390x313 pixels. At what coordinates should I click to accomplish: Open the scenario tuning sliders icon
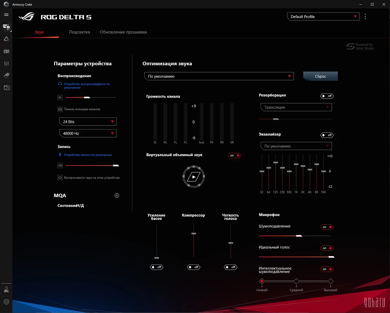pos(6,63)
